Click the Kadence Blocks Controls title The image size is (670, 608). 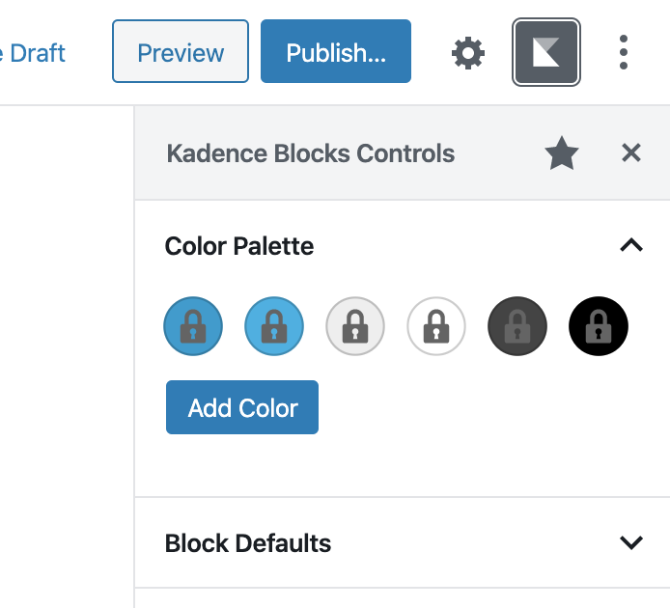[x=311, y=152]
